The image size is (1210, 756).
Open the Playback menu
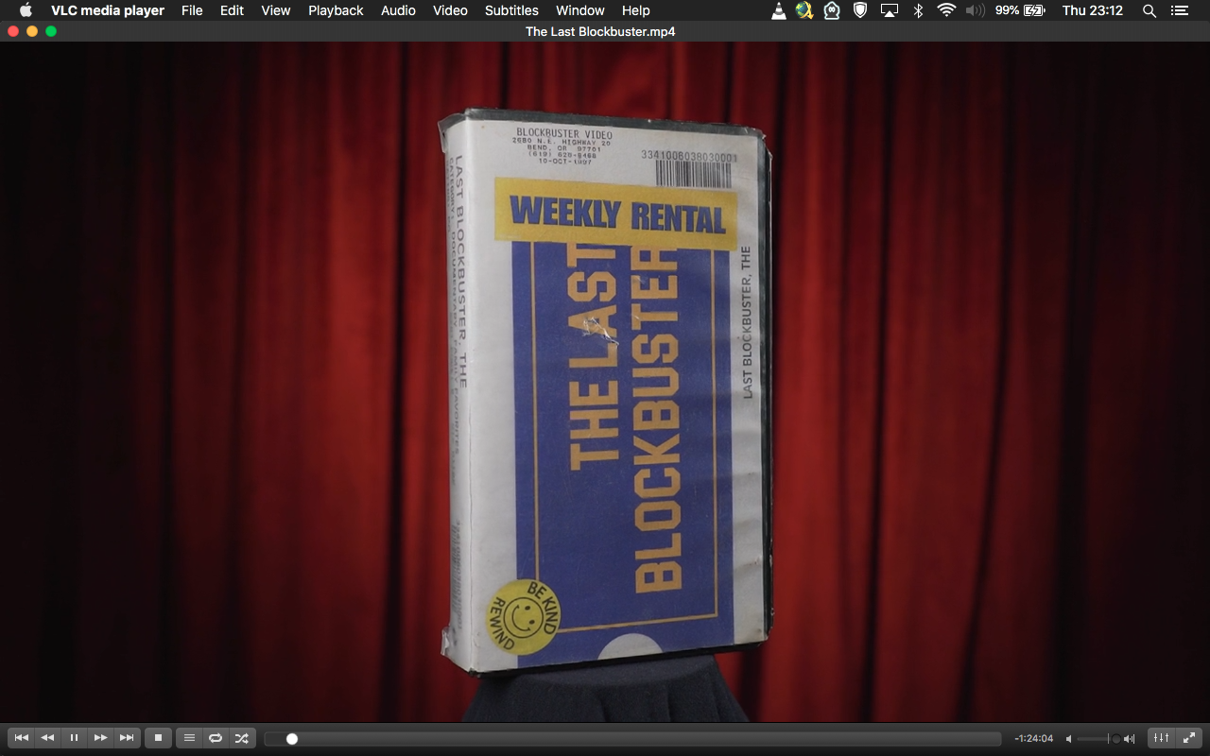coord(336,10)
